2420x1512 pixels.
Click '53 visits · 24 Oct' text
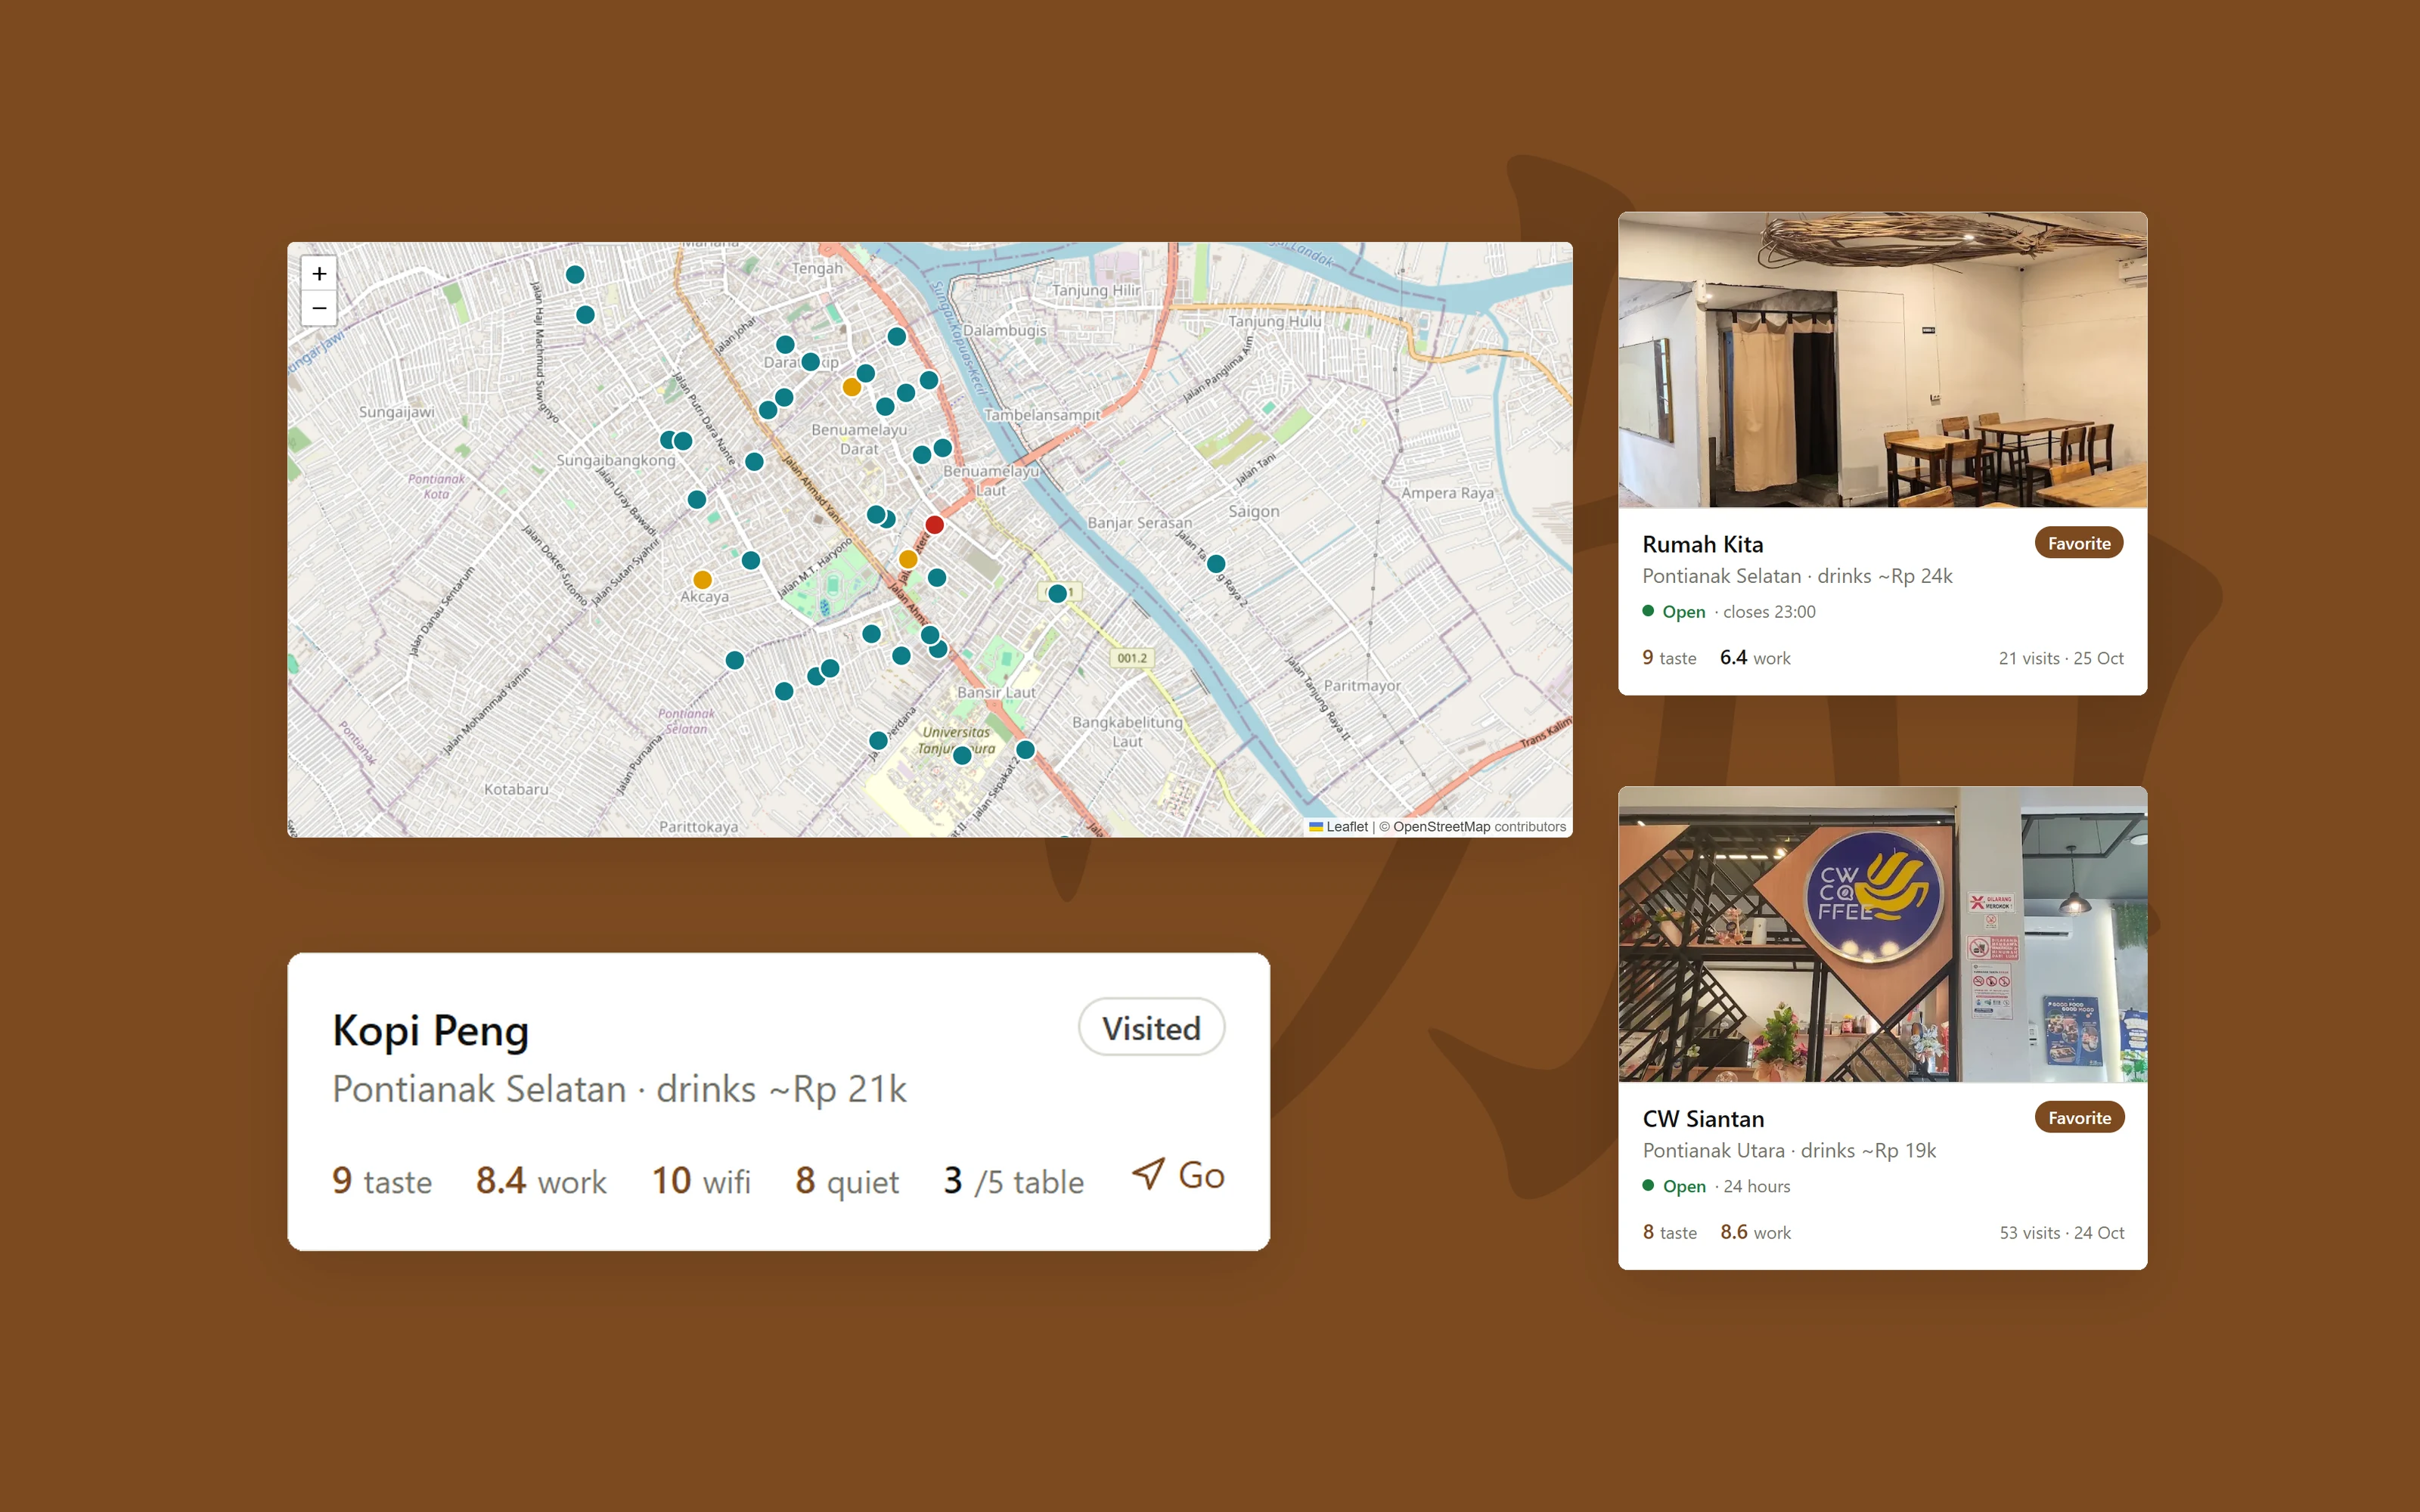coord(2061,1233)
